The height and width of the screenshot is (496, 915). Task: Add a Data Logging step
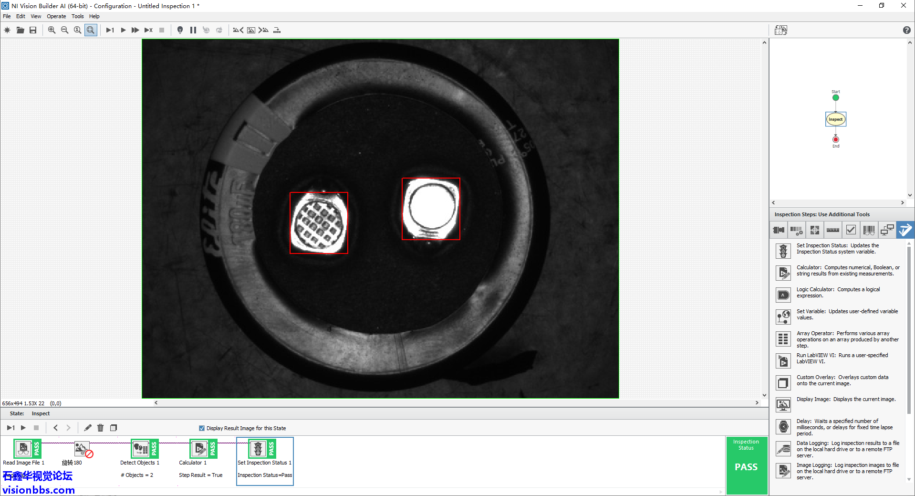click(838, 449)
